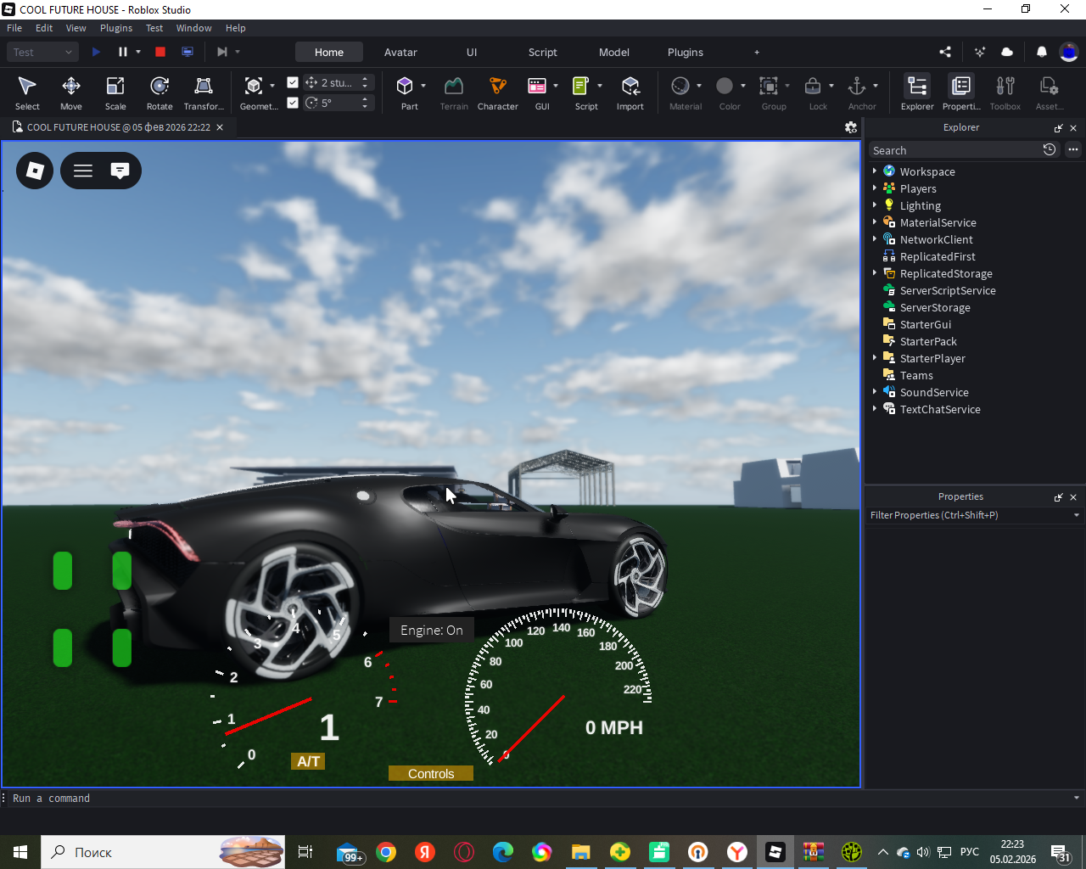Click the share collaboration icon
The image size is (1086, 869).
pyautogui.click(x=945, y=52)
